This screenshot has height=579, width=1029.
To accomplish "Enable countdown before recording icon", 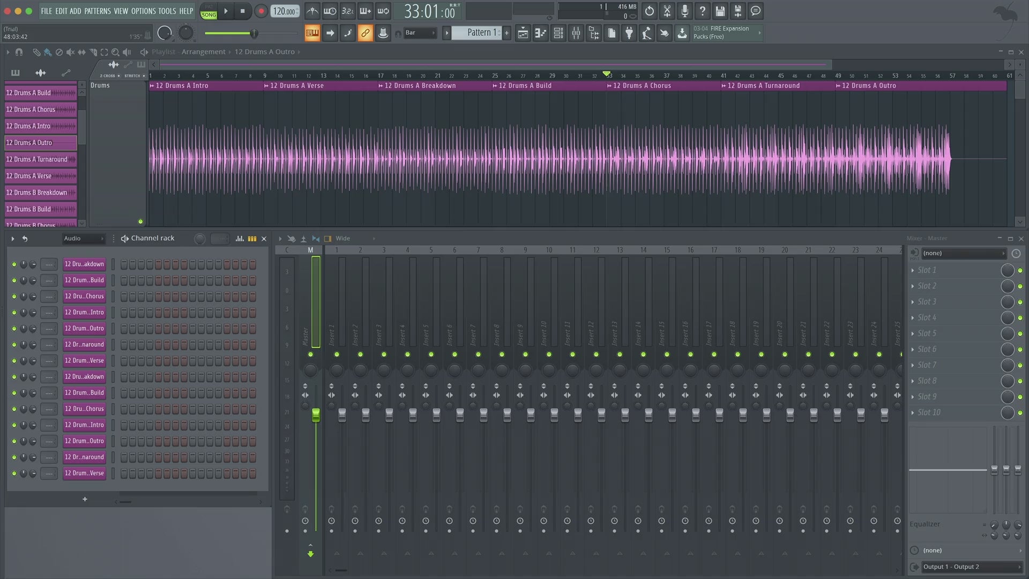I will [348, 11].
